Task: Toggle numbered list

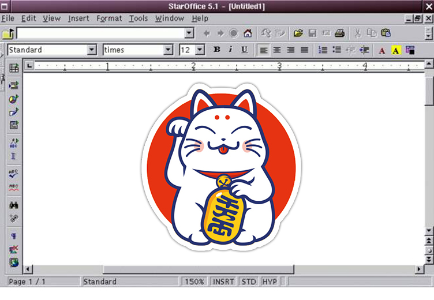Action: 323,50
